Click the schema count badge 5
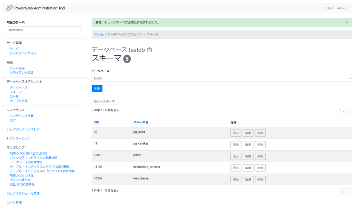 pos(127,59)
